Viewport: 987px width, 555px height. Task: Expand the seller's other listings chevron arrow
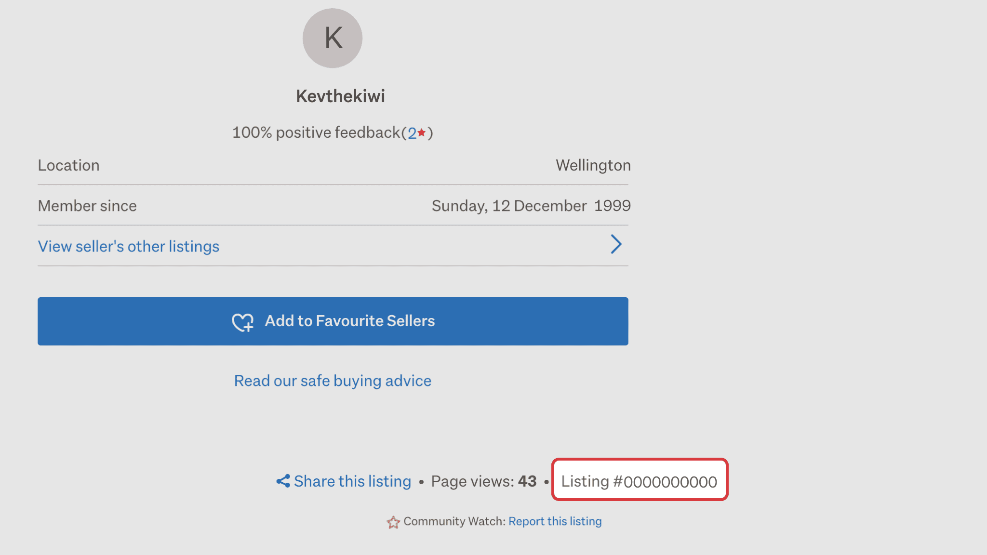[616, 244]
